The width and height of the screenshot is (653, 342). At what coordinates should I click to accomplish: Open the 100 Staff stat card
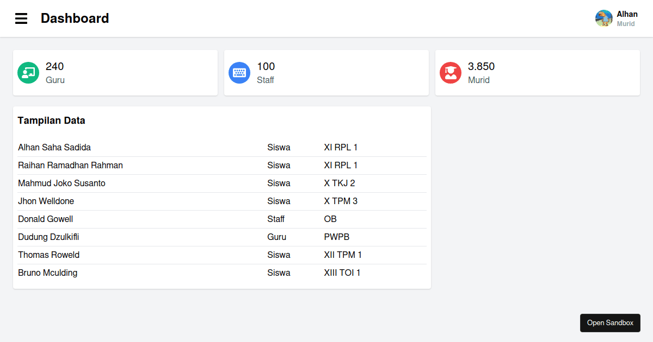[326, 73]
